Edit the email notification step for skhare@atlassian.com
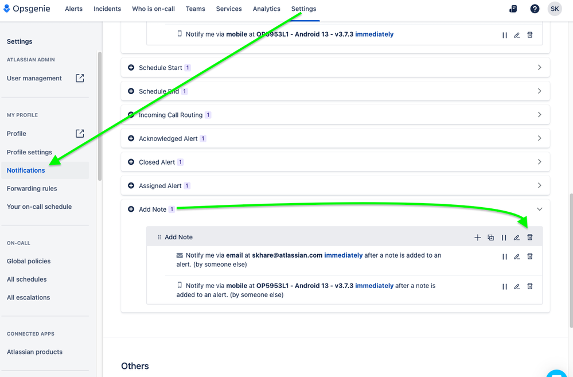This screenshot has height=377, width=573. (516, 256)
